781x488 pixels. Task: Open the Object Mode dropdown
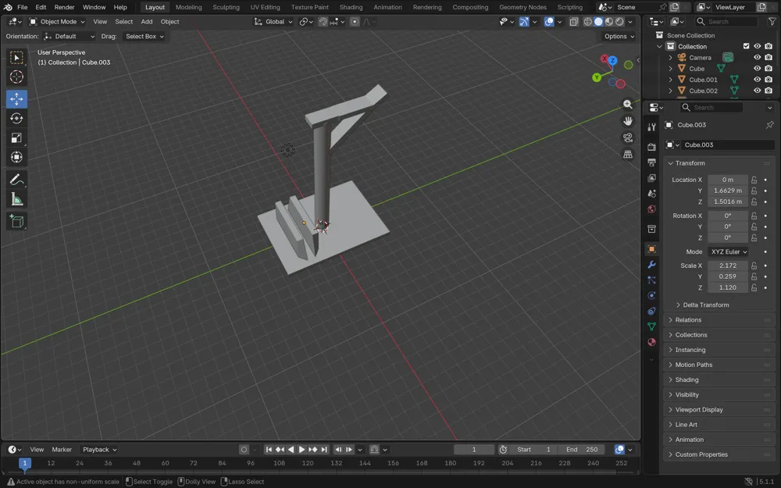(57, 21)
